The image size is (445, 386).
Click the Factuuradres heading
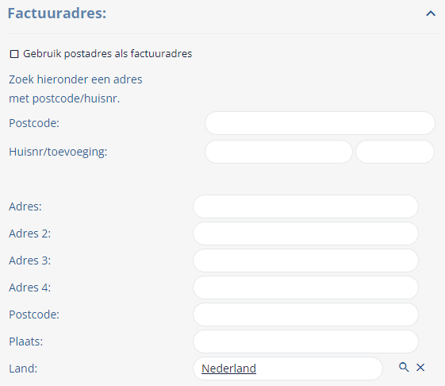click(57, 14)
